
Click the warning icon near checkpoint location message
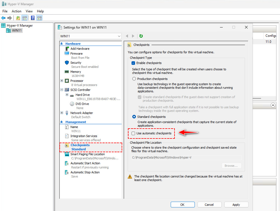(x=130, y=177)
